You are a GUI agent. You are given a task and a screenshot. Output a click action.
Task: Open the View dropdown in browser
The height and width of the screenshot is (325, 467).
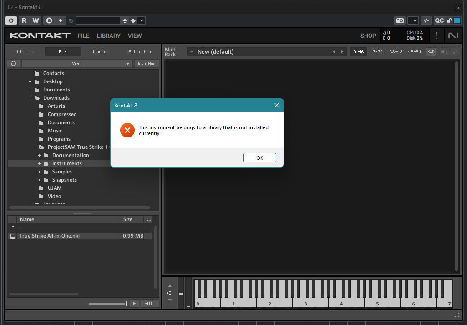click(x=77, y=63)
